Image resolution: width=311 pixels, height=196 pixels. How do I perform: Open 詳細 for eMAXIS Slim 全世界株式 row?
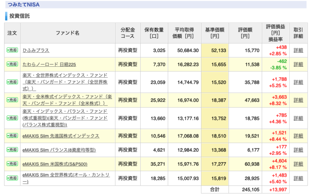(298, 179)
